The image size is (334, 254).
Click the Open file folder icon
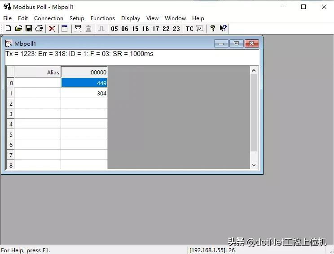[18, 29]
